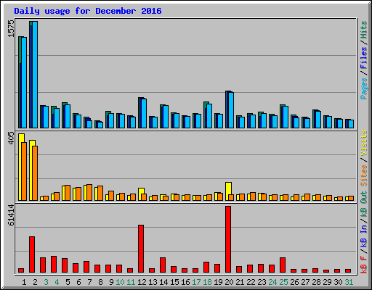Click day 1 on the x-axis
The width and height of the screenshot is (372, 290).
pyautogui.click(x=24, y=282)
